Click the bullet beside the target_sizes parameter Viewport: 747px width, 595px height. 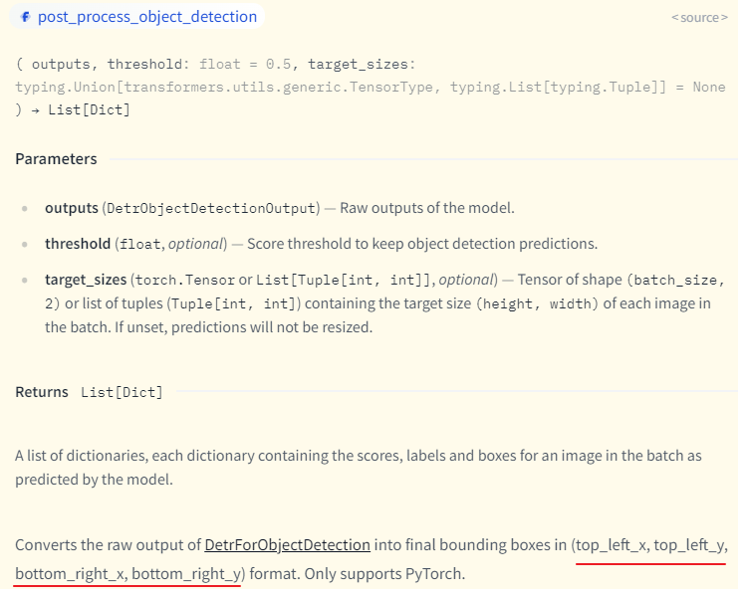coord(25,281)
